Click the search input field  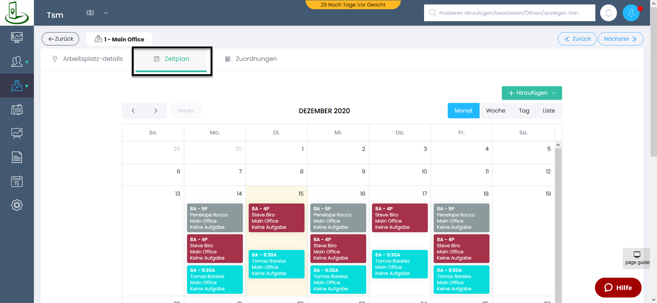click(509, 13)
